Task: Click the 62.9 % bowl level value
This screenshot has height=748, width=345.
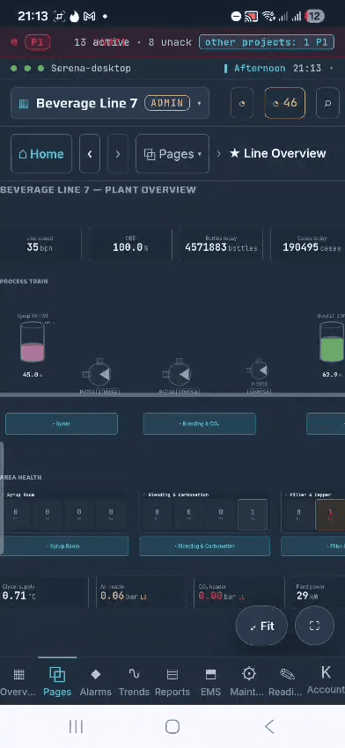Action: coord(333,375)
